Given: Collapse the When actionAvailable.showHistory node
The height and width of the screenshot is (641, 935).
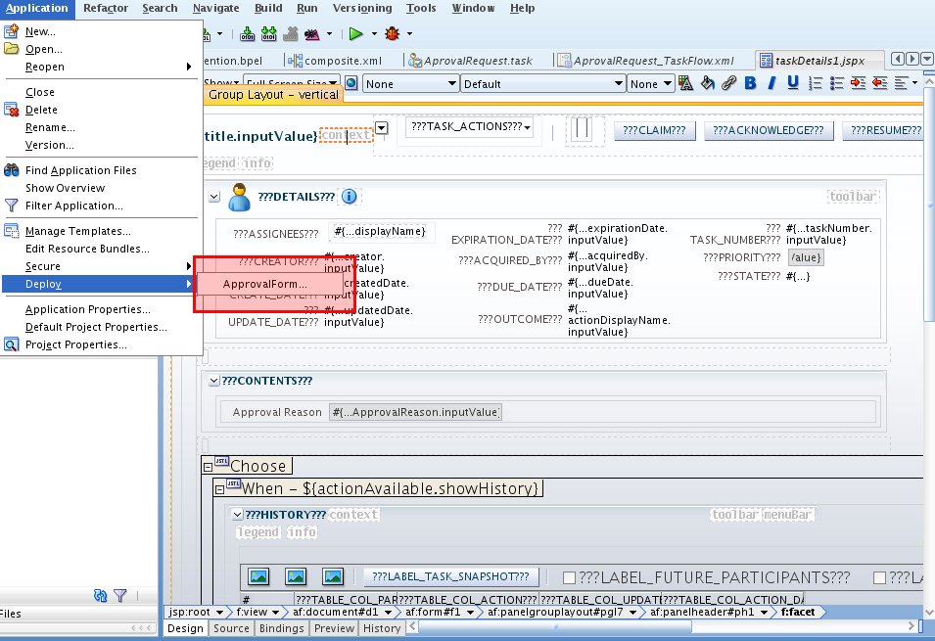Looking at the screenshot, I should click(x=219, y=490).
